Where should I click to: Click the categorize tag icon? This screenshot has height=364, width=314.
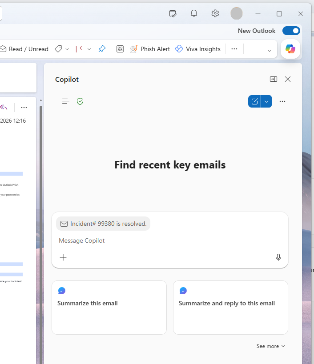click(x=58, y=49)
